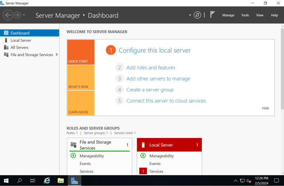Open File and Storage Services in sidebar
The height and width of the screenshot is (186, 284).
(30, 55)
